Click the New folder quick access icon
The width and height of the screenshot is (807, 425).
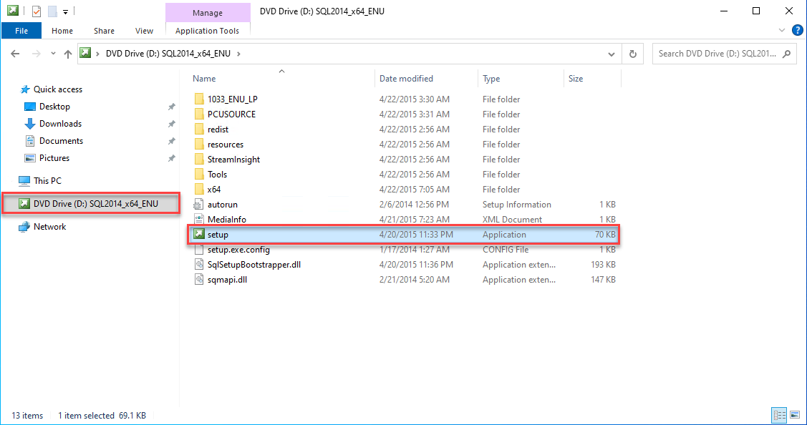pos(52,11)
